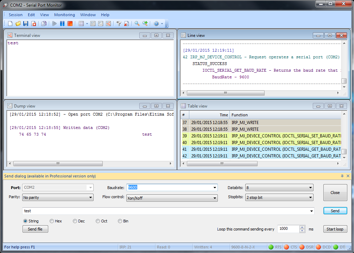
Task: Increase loop interval with the stepper arrow
Action: [302, 227]
